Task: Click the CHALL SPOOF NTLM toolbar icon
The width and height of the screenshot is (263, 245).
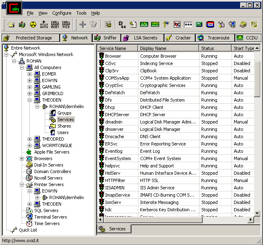Action: pos(66,25)
